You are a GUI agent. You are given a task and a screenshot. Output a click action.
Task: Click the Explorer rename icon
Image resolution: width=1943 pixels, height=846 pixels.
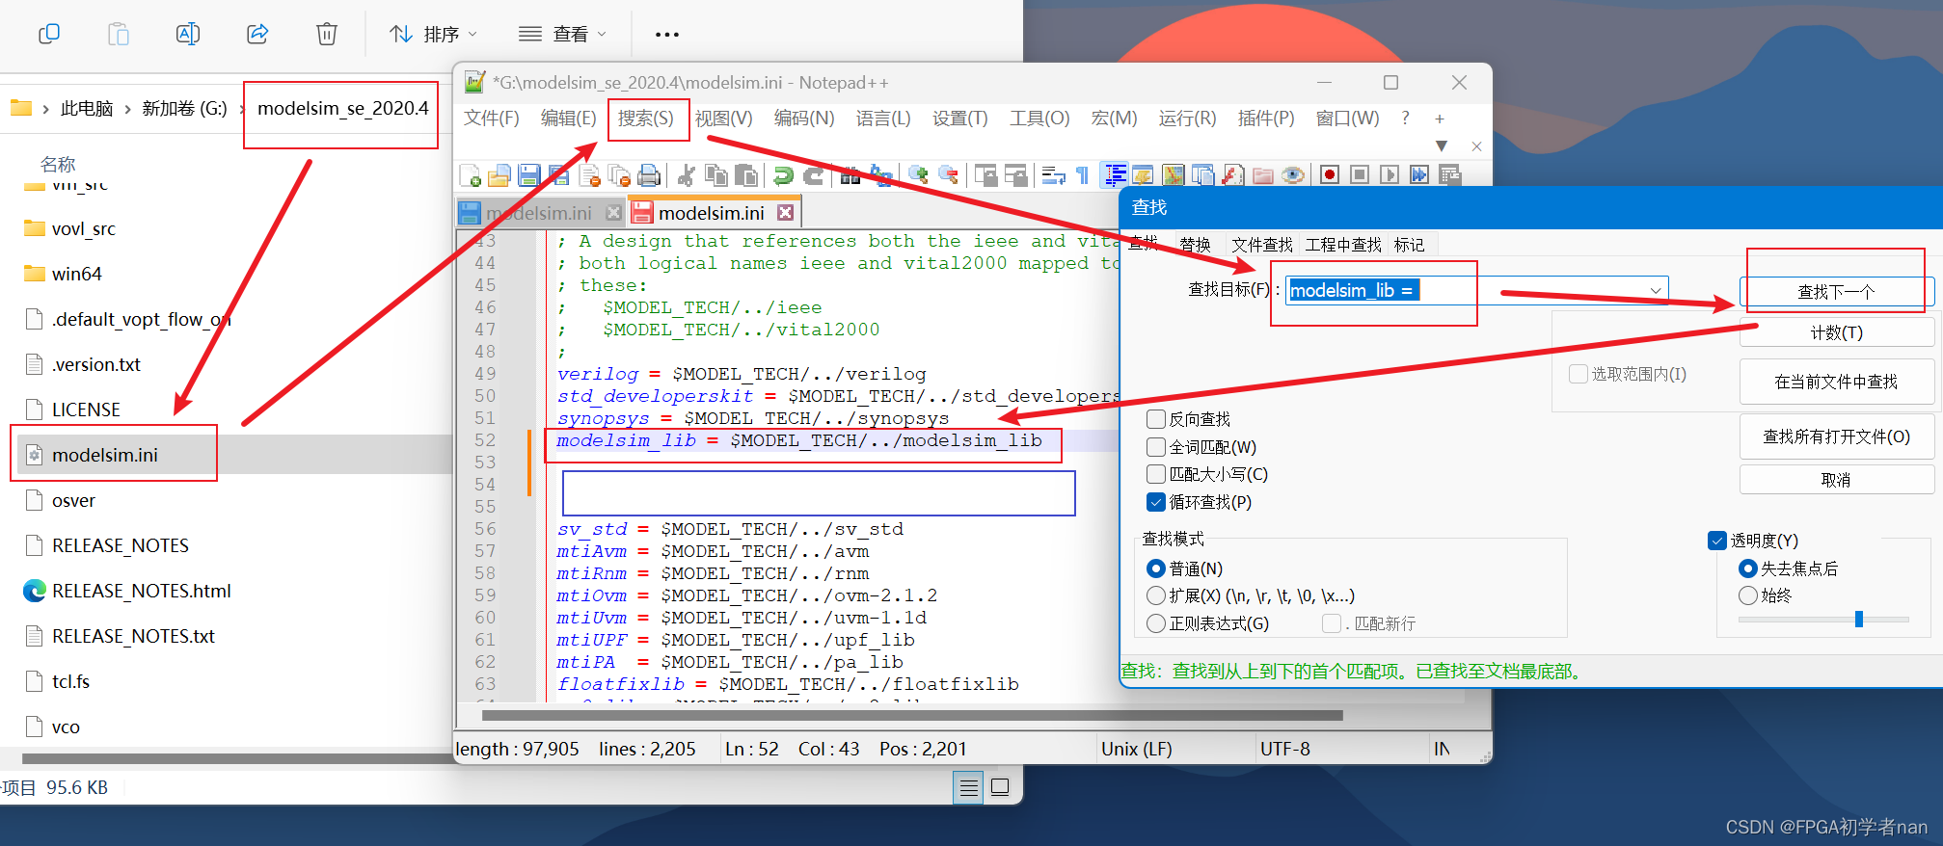tap(188, 34)
